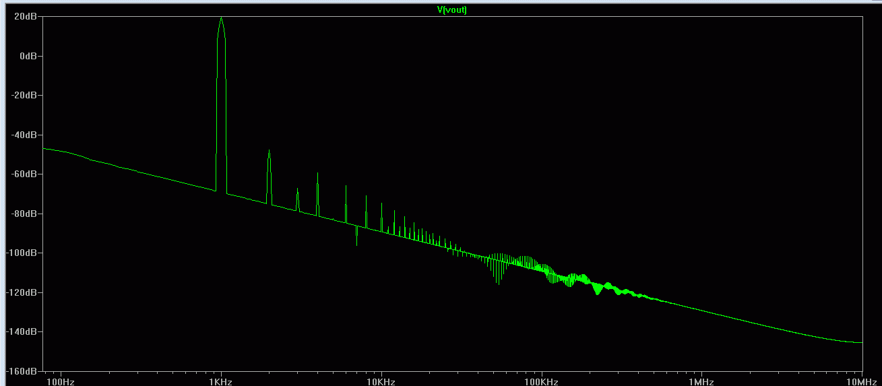Click the 10MHz frequency axis label
This screenshot has height=386, width=882.
click(x=862, y=381)
